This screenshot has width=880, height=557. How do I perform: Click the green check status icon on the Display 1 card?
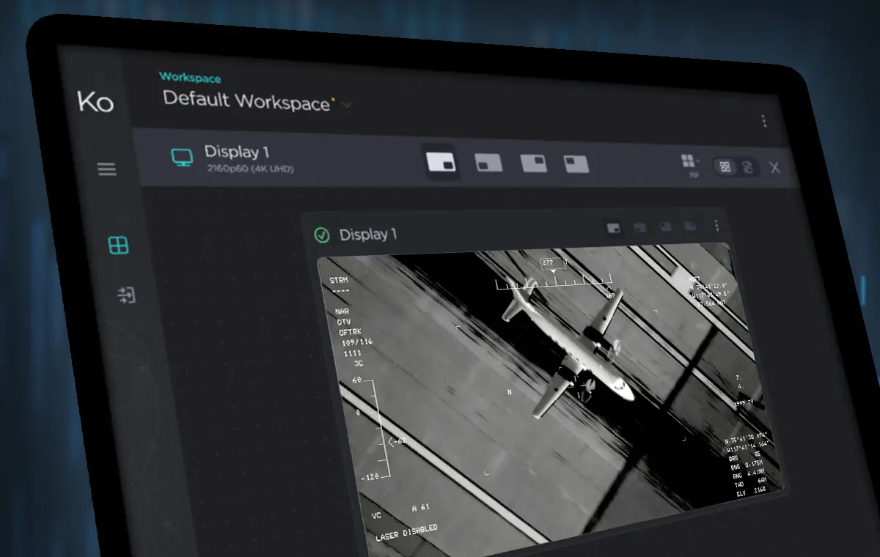321,235
